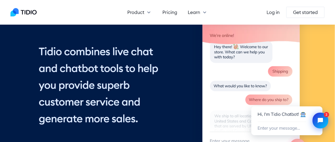
Task: Expand the Product dropdown chevron
Action: [149, 12]
